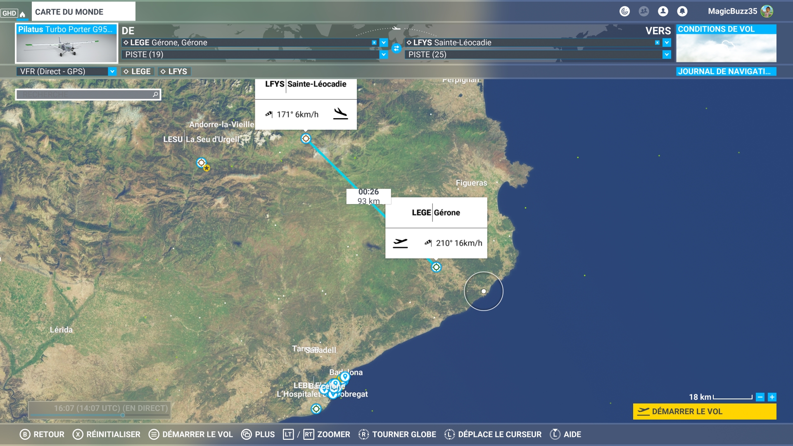The width and height of the screenshot is (793, 446).
Task: Click the LEGE Gérone airport map marker
Action: [x=436, y=267]
